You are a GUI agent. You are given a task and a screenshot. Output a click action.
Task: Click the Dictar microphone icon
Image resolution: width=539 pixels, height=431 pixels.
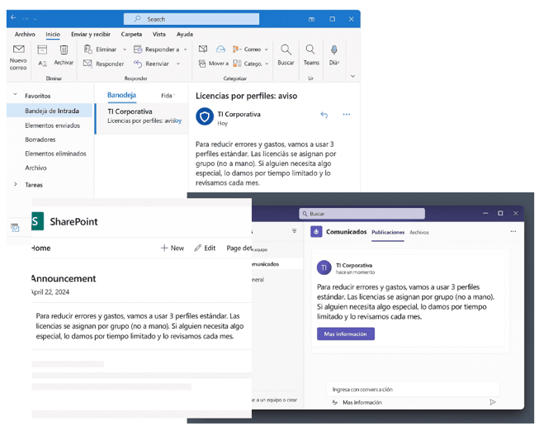[x=334, y=50]
